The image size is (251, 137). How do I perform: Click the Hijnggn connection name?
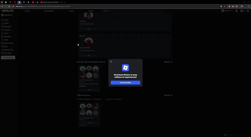point(83,86)
